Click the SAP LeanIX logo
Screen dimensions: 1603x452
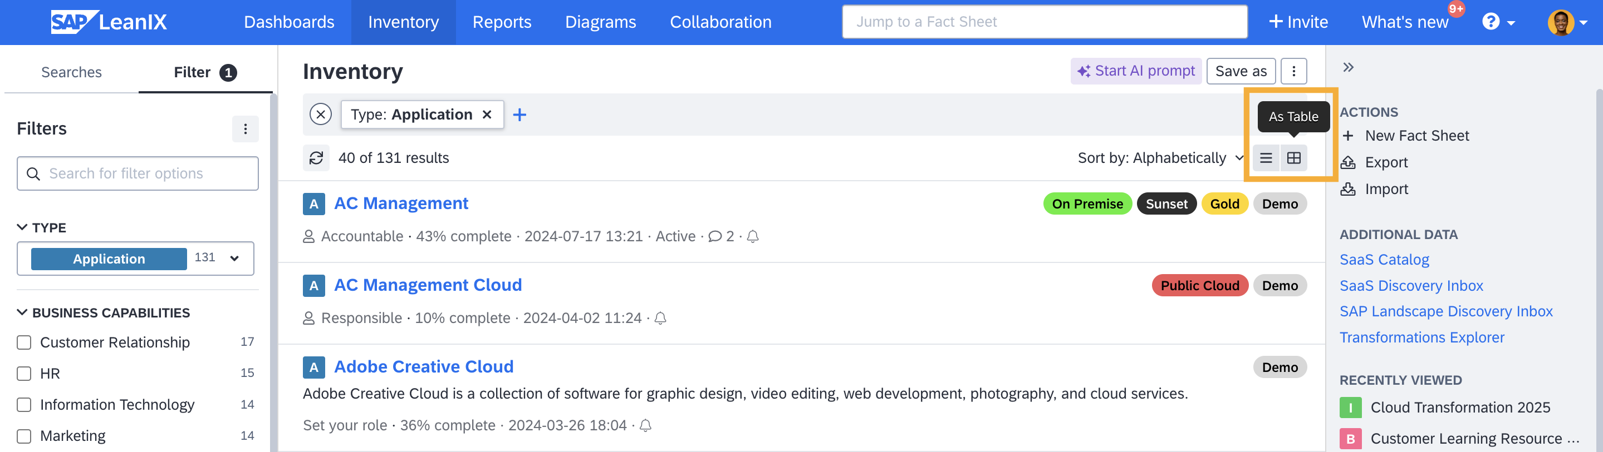[109, 22]
